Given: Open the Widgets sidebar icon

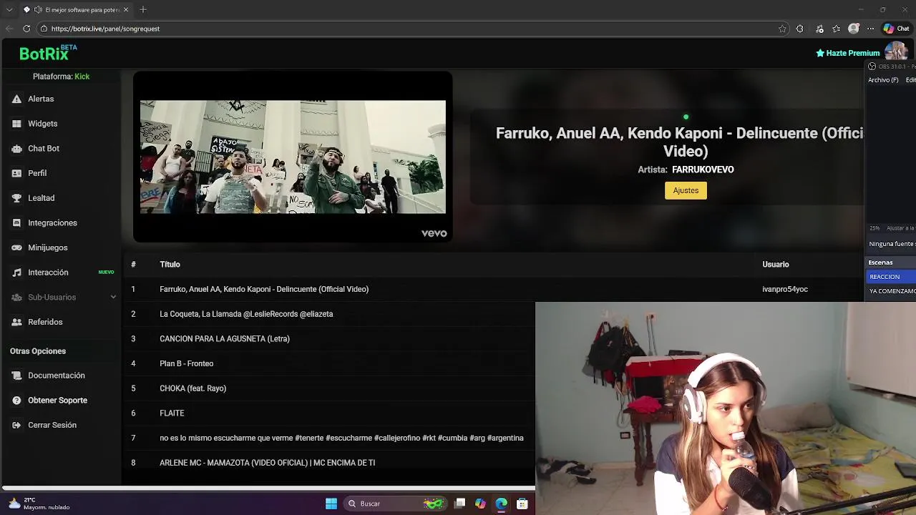Looking at the screenshot, I should pyautogui.click(x=16, y=124).
